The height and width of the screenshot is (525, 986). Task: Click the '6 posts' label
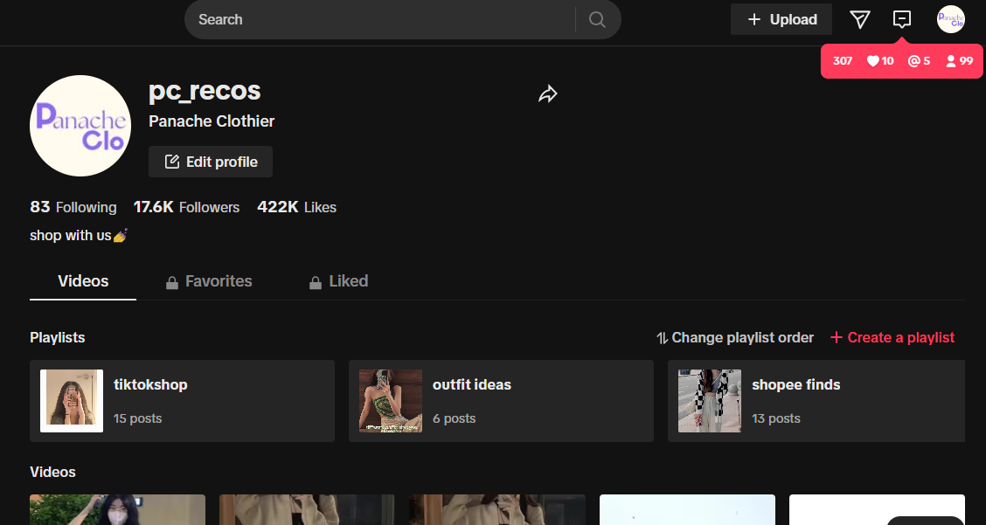[454, 418]
